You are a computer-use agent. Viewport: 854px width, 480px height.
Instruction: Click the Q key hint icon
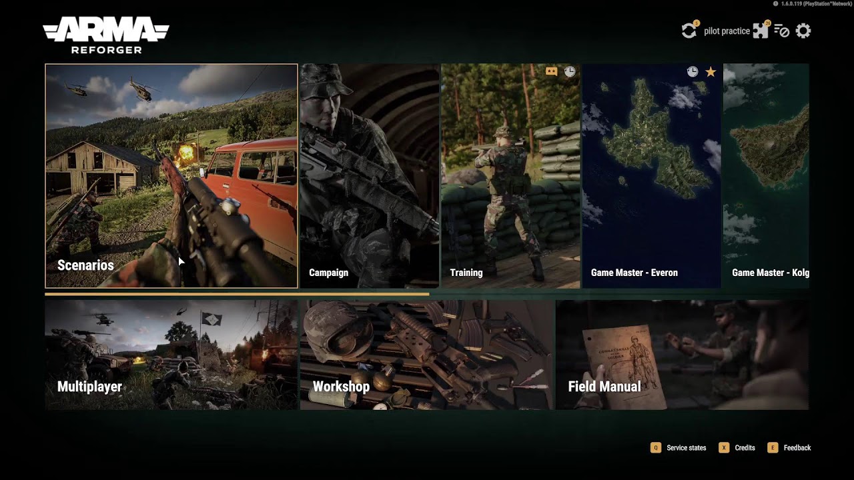[655, 448]
